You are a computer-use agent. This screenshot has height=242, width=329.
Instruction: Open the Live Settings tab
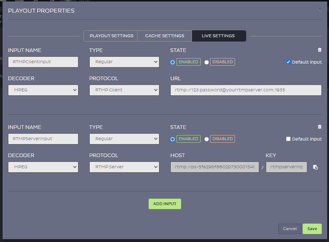coord(218,36)
